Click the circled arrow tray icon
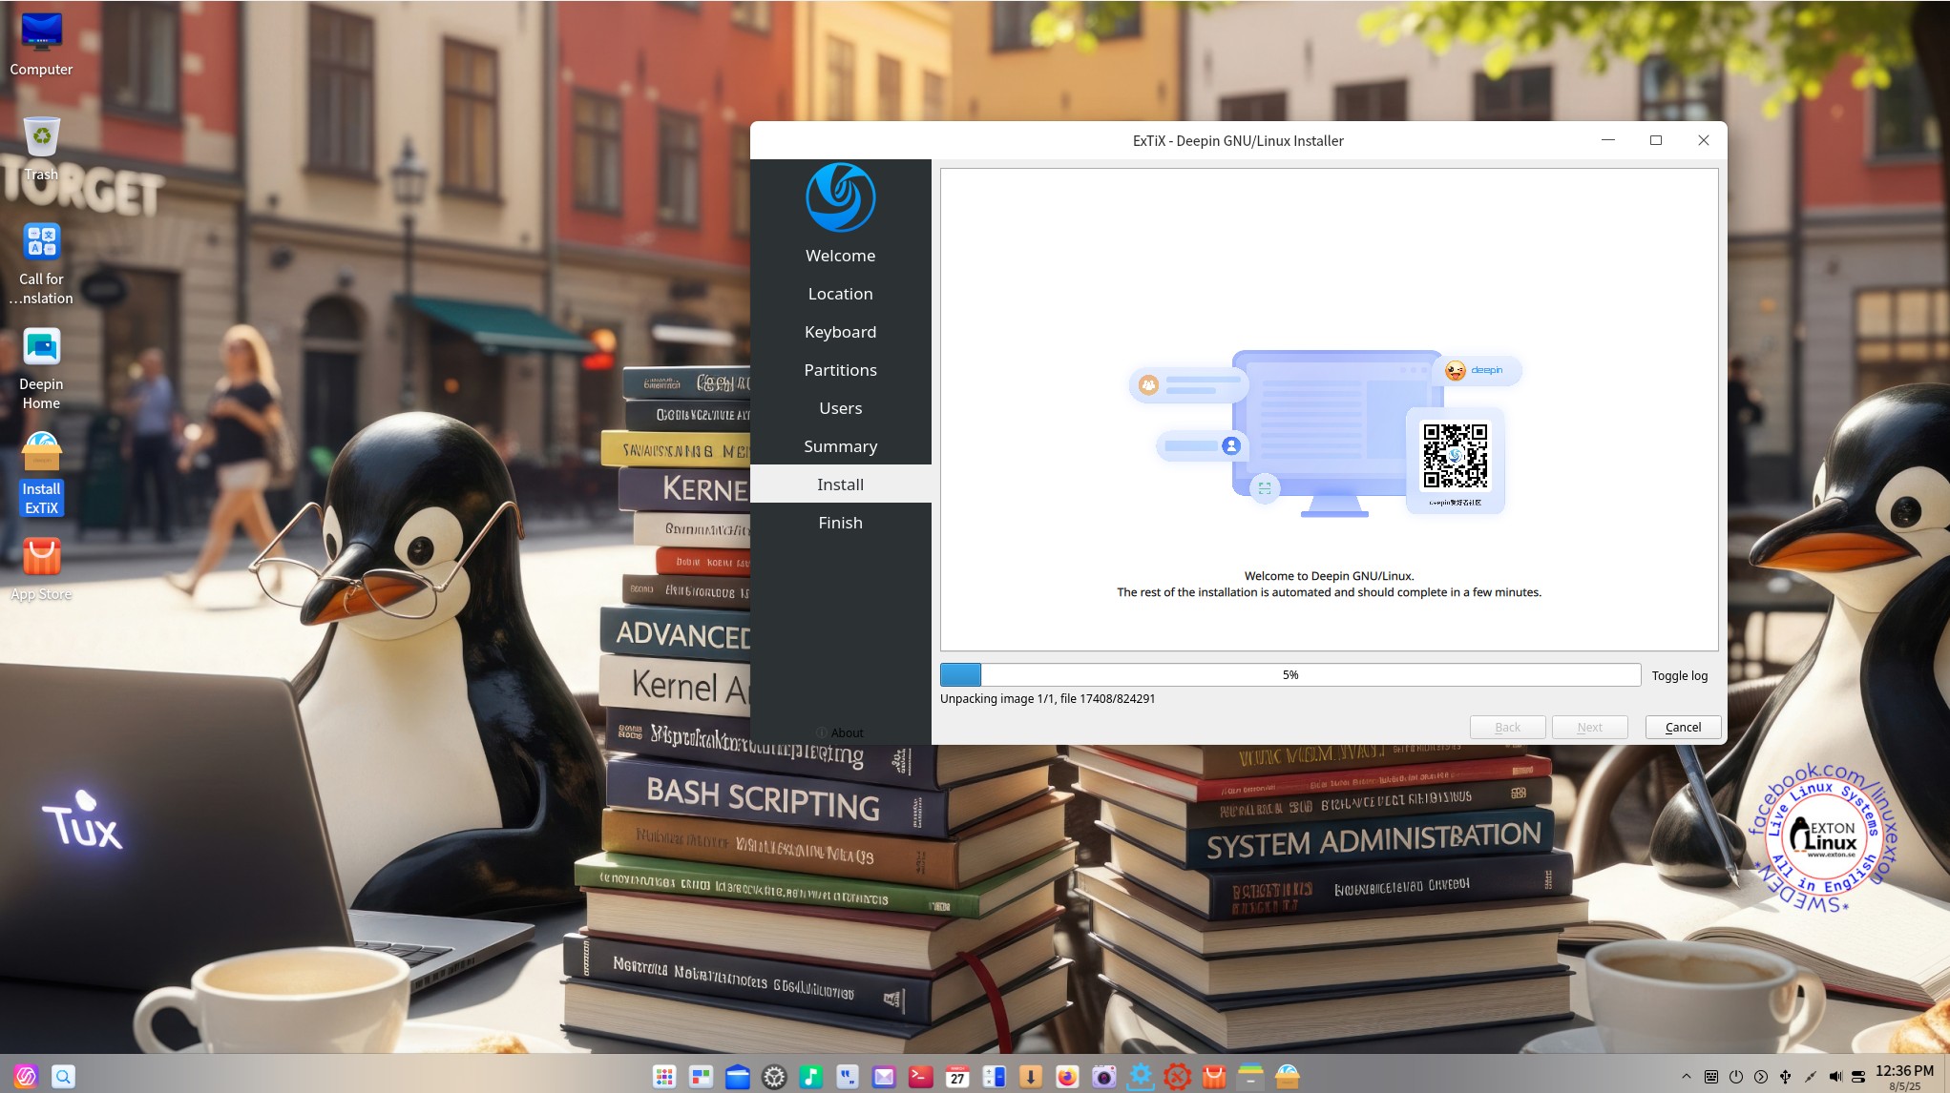 1760,1077
